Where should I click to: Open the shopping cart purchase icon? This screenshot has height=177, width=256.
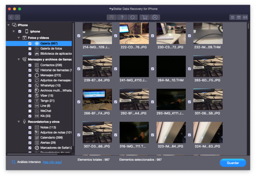(x=144, y=17)
